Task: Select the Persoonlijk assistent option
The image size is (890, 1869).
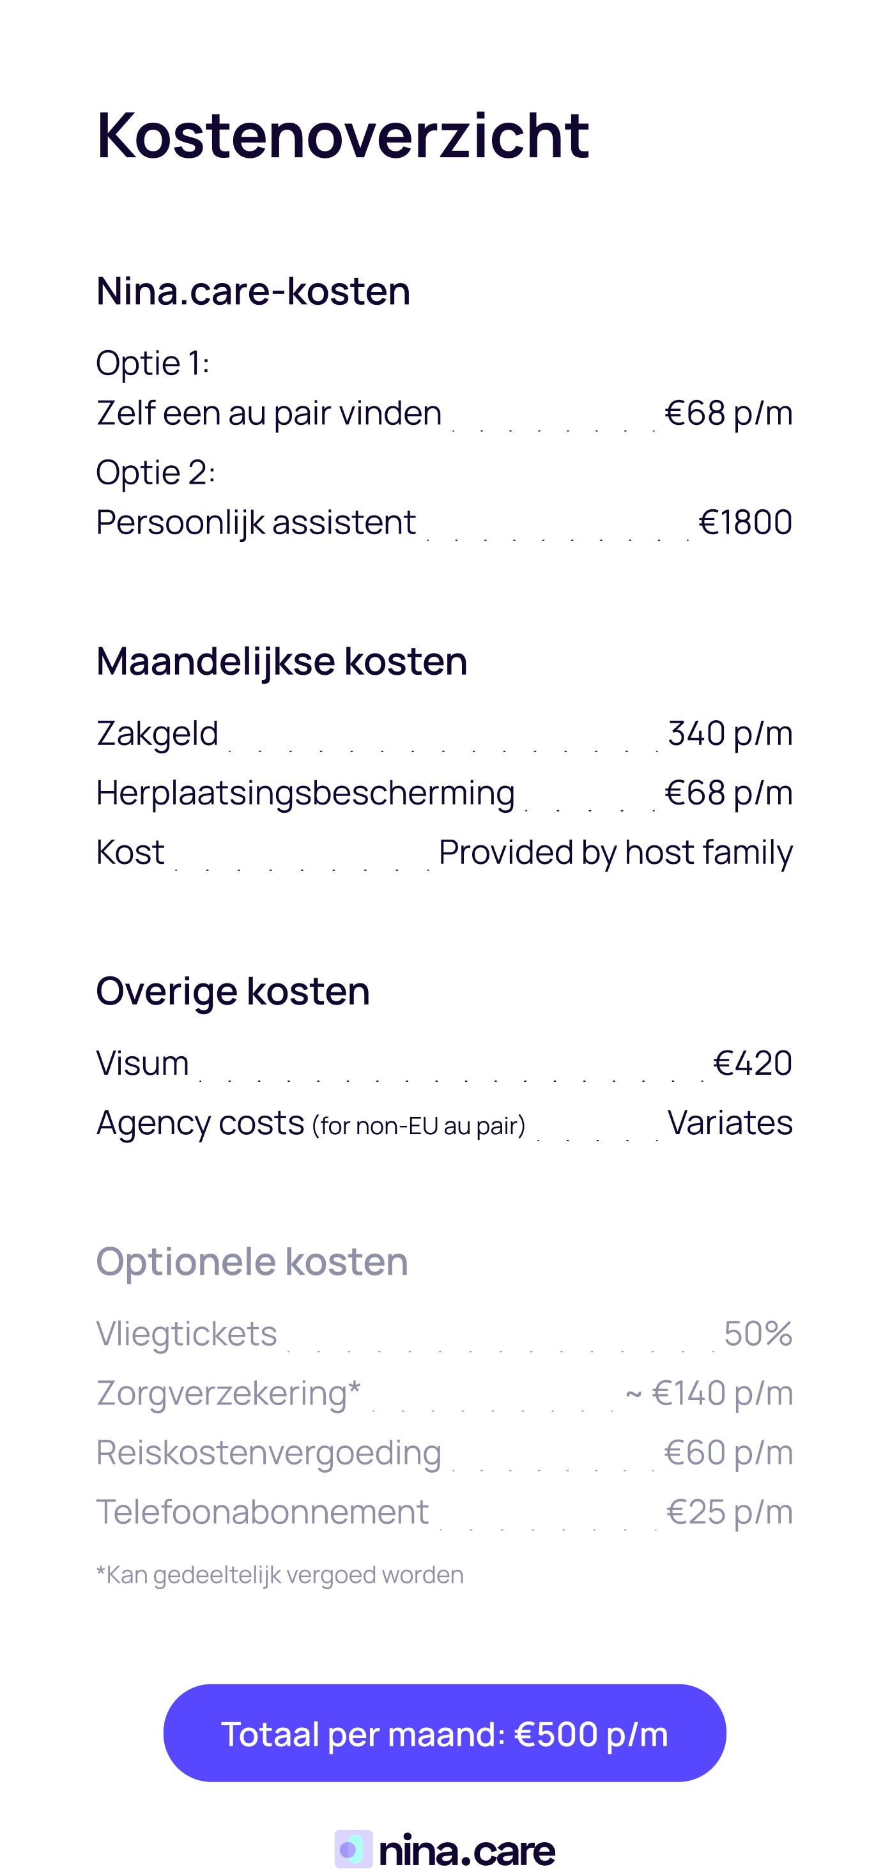Action: [256, 523]
